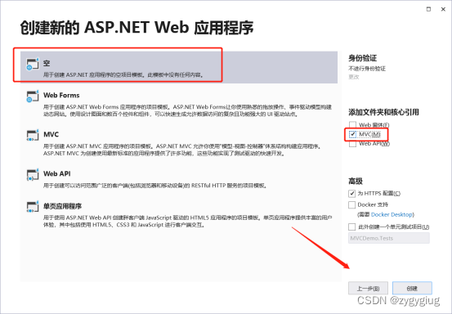Choose the Web Forms template title
This screenshot has width=452, height=314.
(x=61, y=95)
